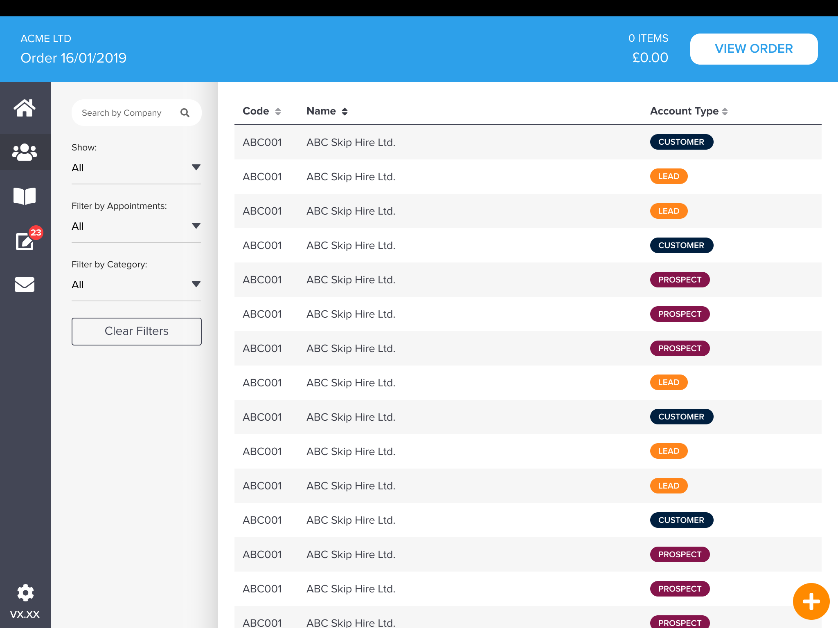Click the VX.XX version label

(25, 614)
